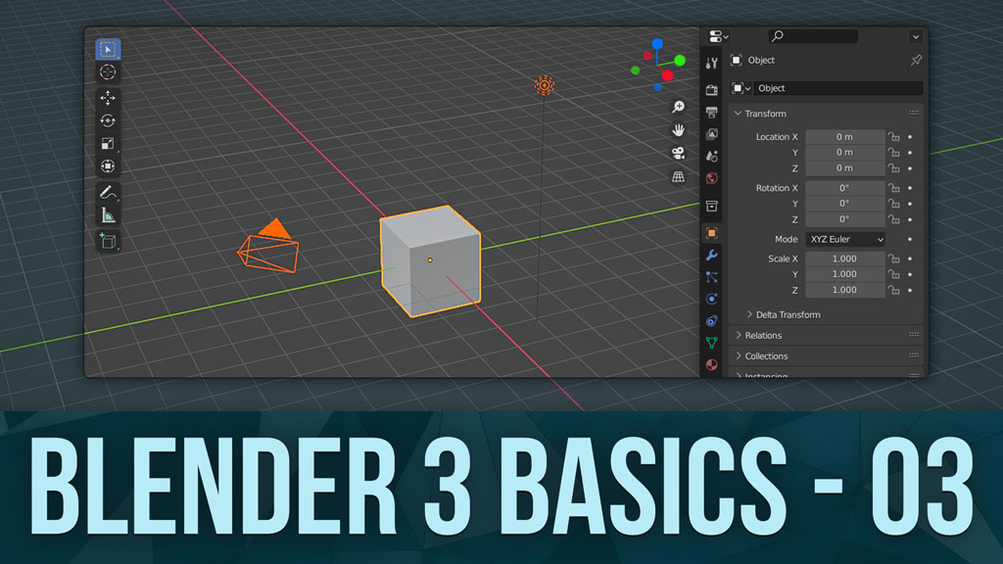Toggle lock on Rotation X
1003x564 pixels.
click(893, 188)
